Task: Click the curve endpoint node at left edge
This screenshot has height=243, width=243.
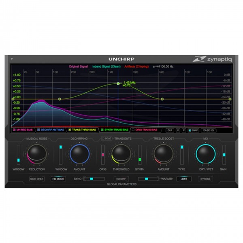Action: pyautogui.click(x=13, y=99)
